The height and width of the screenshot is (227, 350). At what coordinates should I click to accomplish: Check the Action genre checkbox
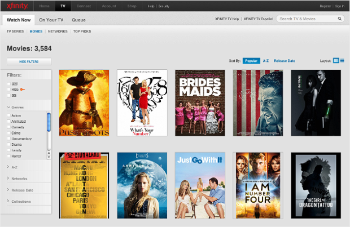pyautogui.click(x=8, y=115)
